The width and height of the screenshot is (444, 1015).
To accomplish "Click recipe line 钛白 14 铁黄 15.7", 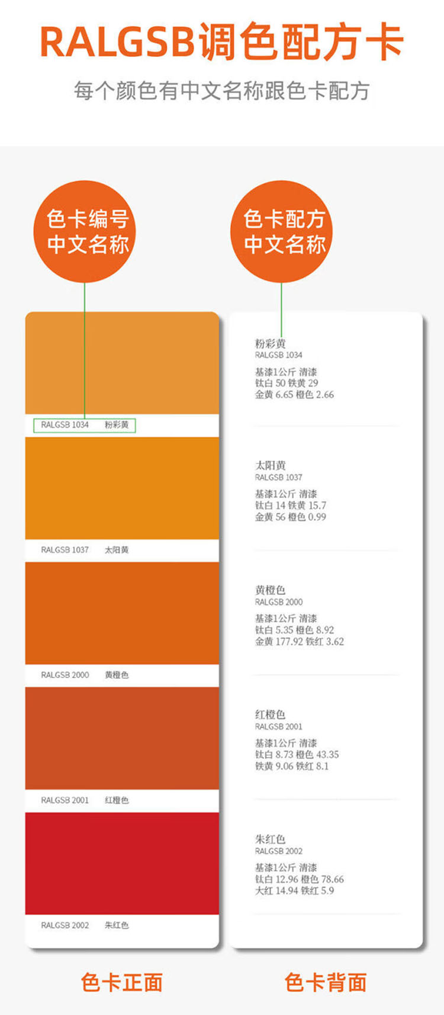I will tap(291, 505).
